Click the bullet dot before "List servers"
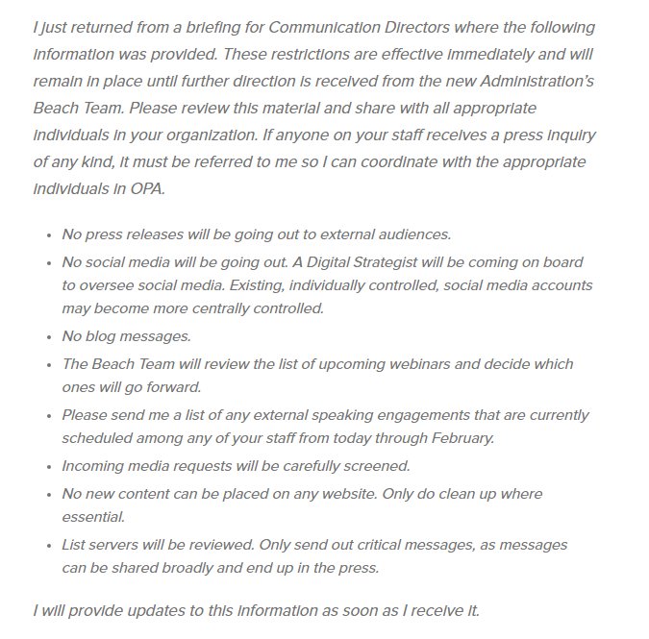This screenshot has width=649, height=639. click(x=49, y=546)
